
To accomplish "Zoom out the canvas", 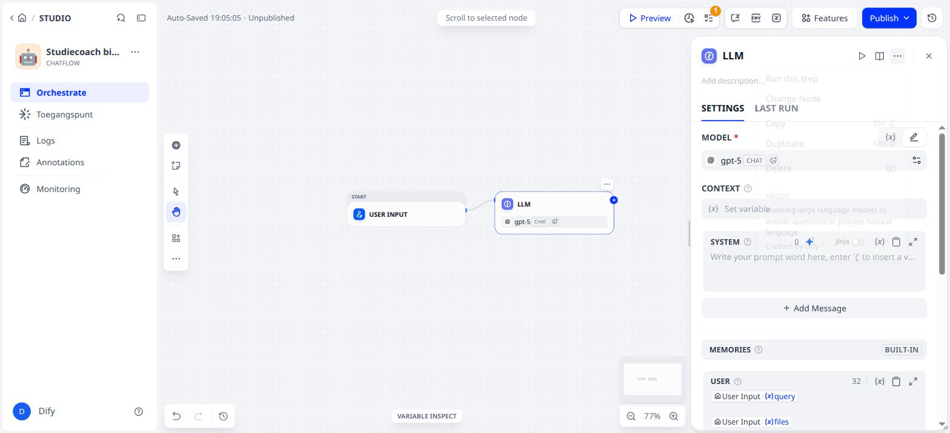I will (x=631, y=416).
